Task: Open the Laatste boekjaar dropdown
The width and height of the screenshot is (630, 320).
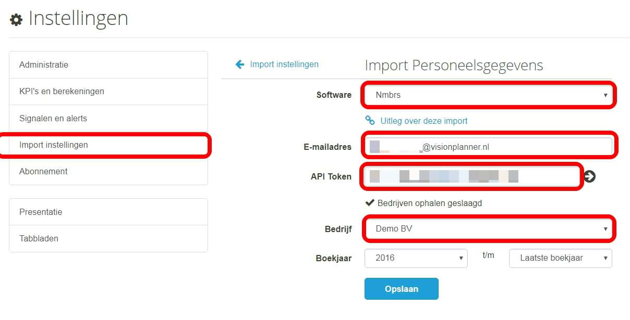Action: [560, 258]
